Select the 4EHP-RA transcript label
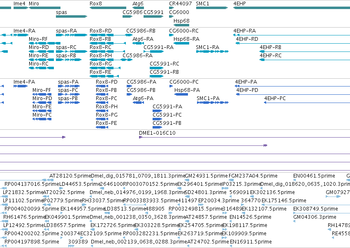Image resolution: width=350 pixels, height=248 pixels. pyautogui.click(x=245, y=30)
